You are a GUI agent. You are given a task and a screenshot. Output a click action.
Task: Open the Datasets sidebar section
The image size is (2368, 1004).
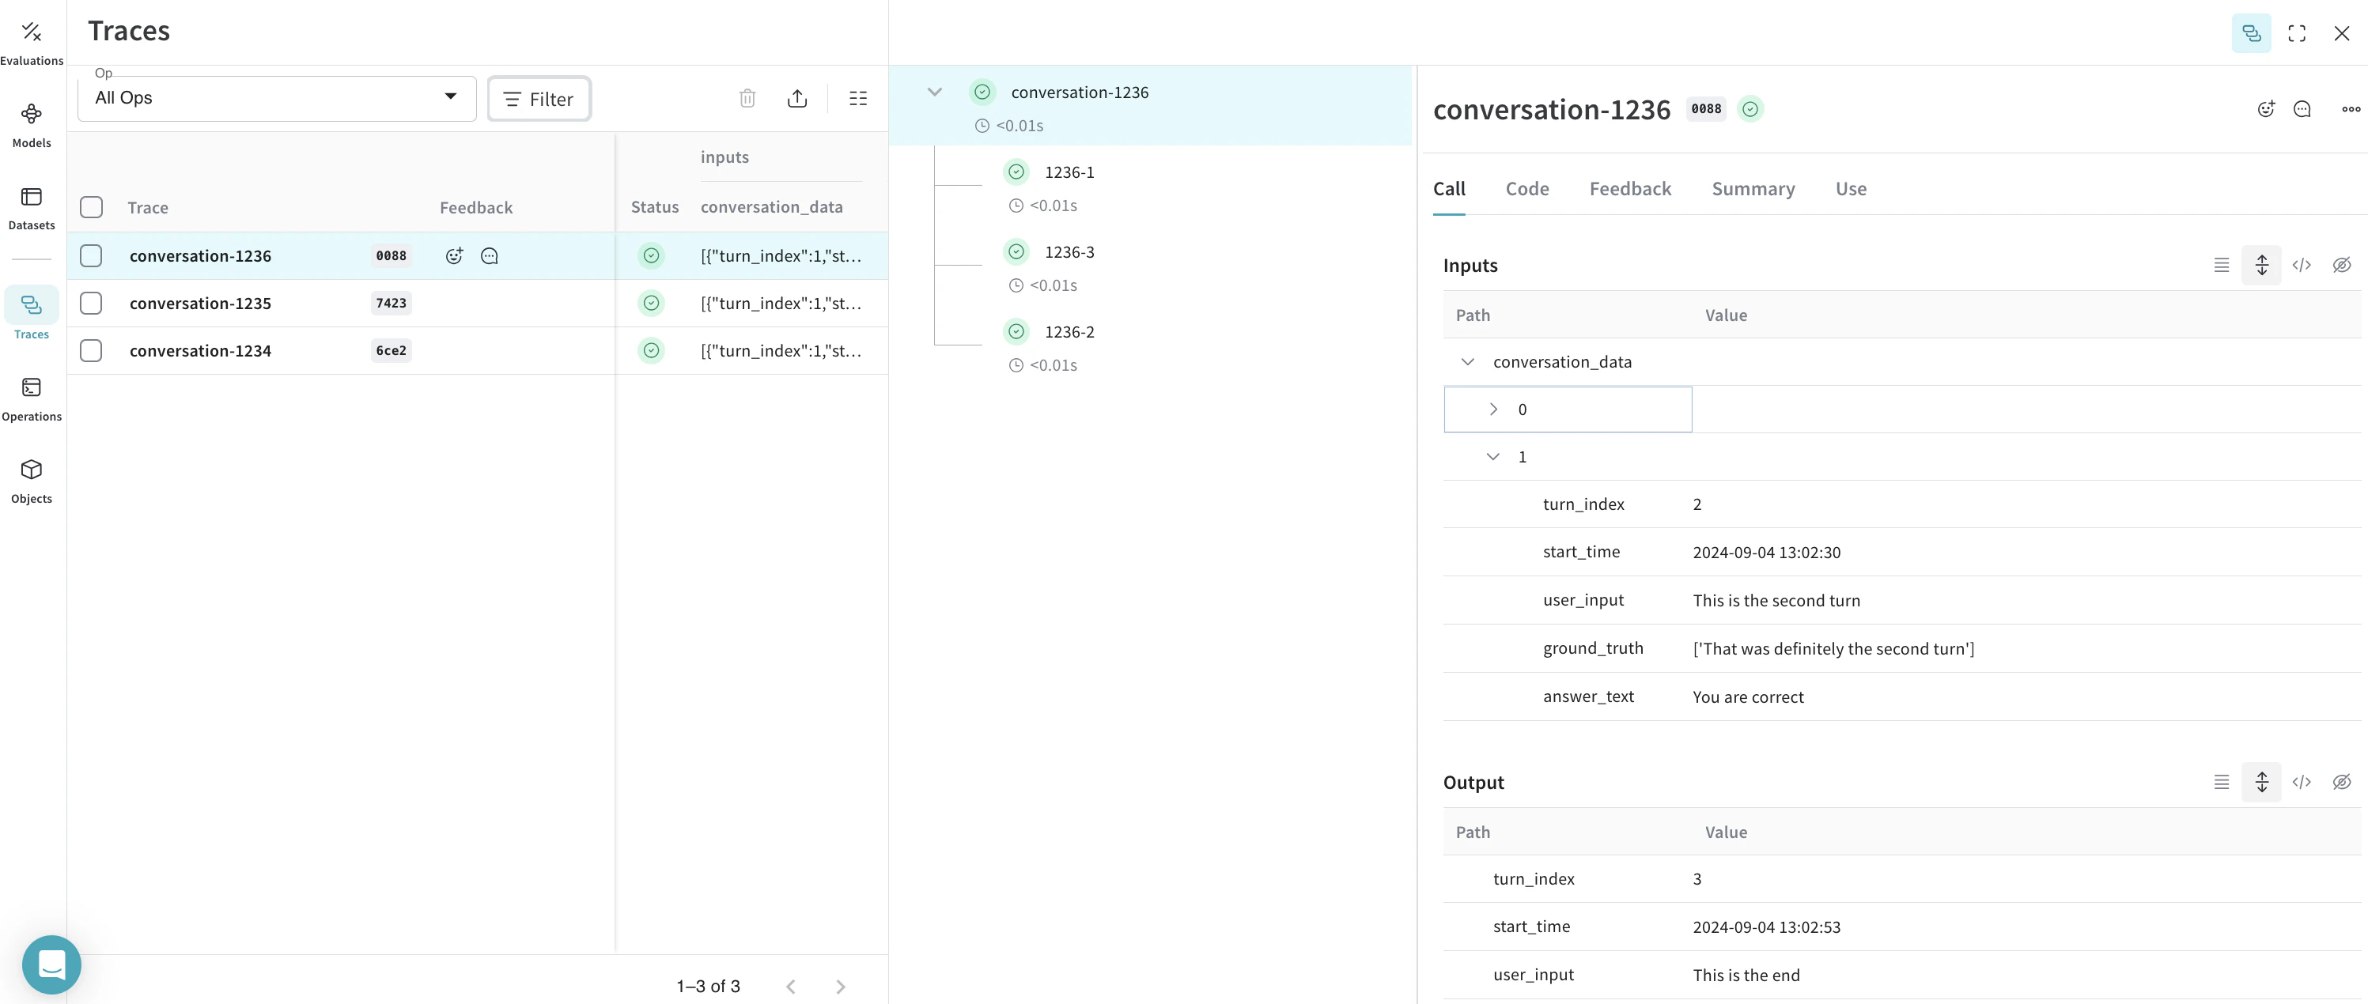(32, 206)
